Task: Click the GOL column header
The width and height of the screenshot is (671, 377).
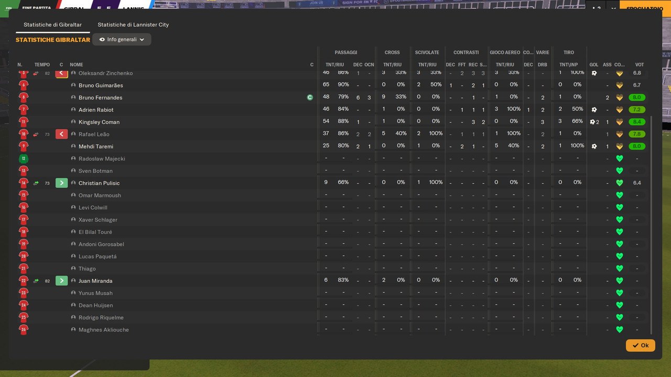Action: pyautogui.click(x=594, y=65)
